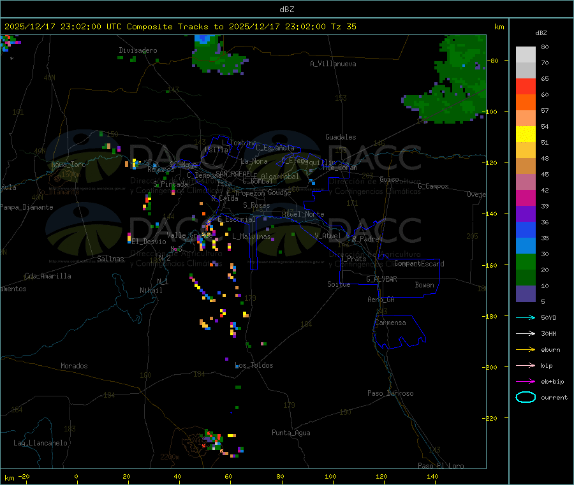
Task: Click the 'Atuel_Norte' map label
Action: click(303, 214)
